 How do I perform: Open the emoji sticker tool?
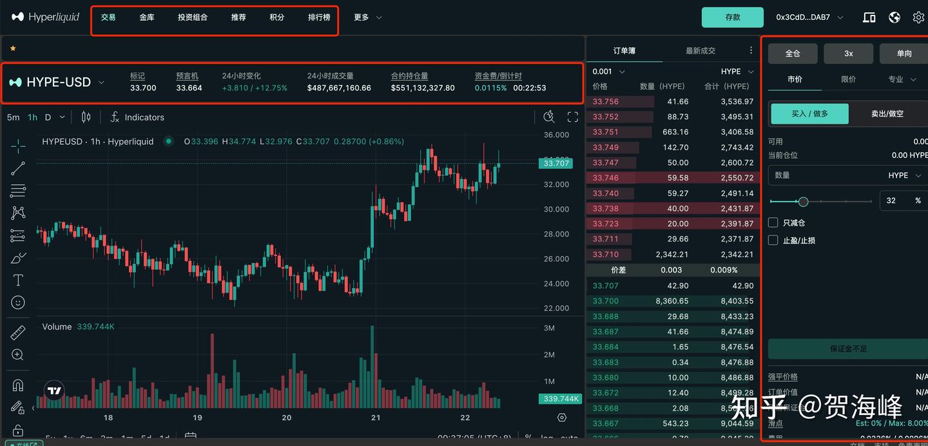pyautogui.click(x=17, y=302)
